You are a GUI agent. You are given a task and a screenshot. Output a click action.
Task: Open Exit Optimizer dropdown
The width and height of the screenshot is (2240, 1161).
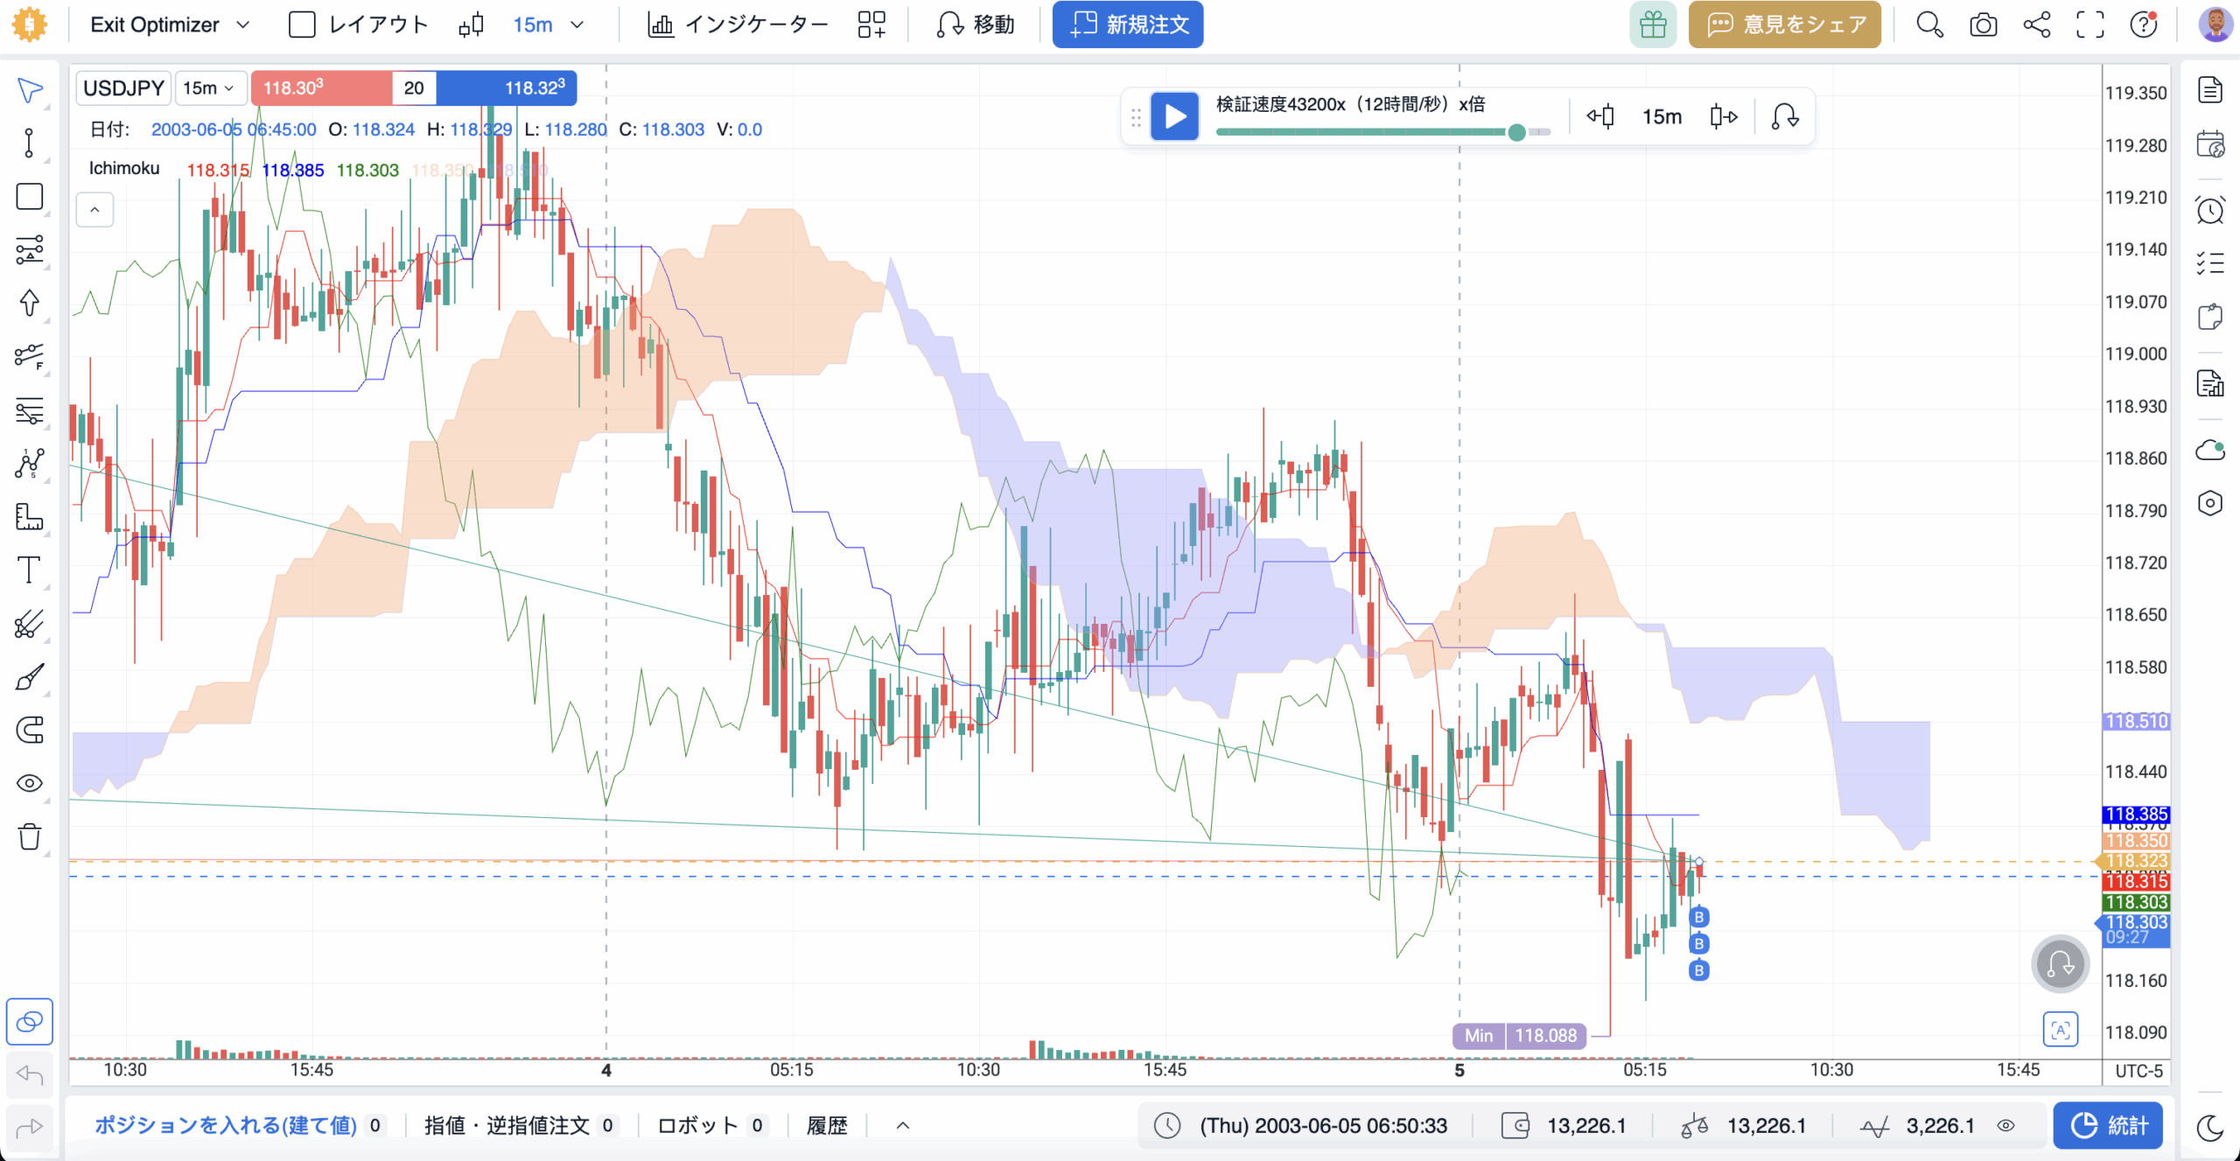(170, 24)
